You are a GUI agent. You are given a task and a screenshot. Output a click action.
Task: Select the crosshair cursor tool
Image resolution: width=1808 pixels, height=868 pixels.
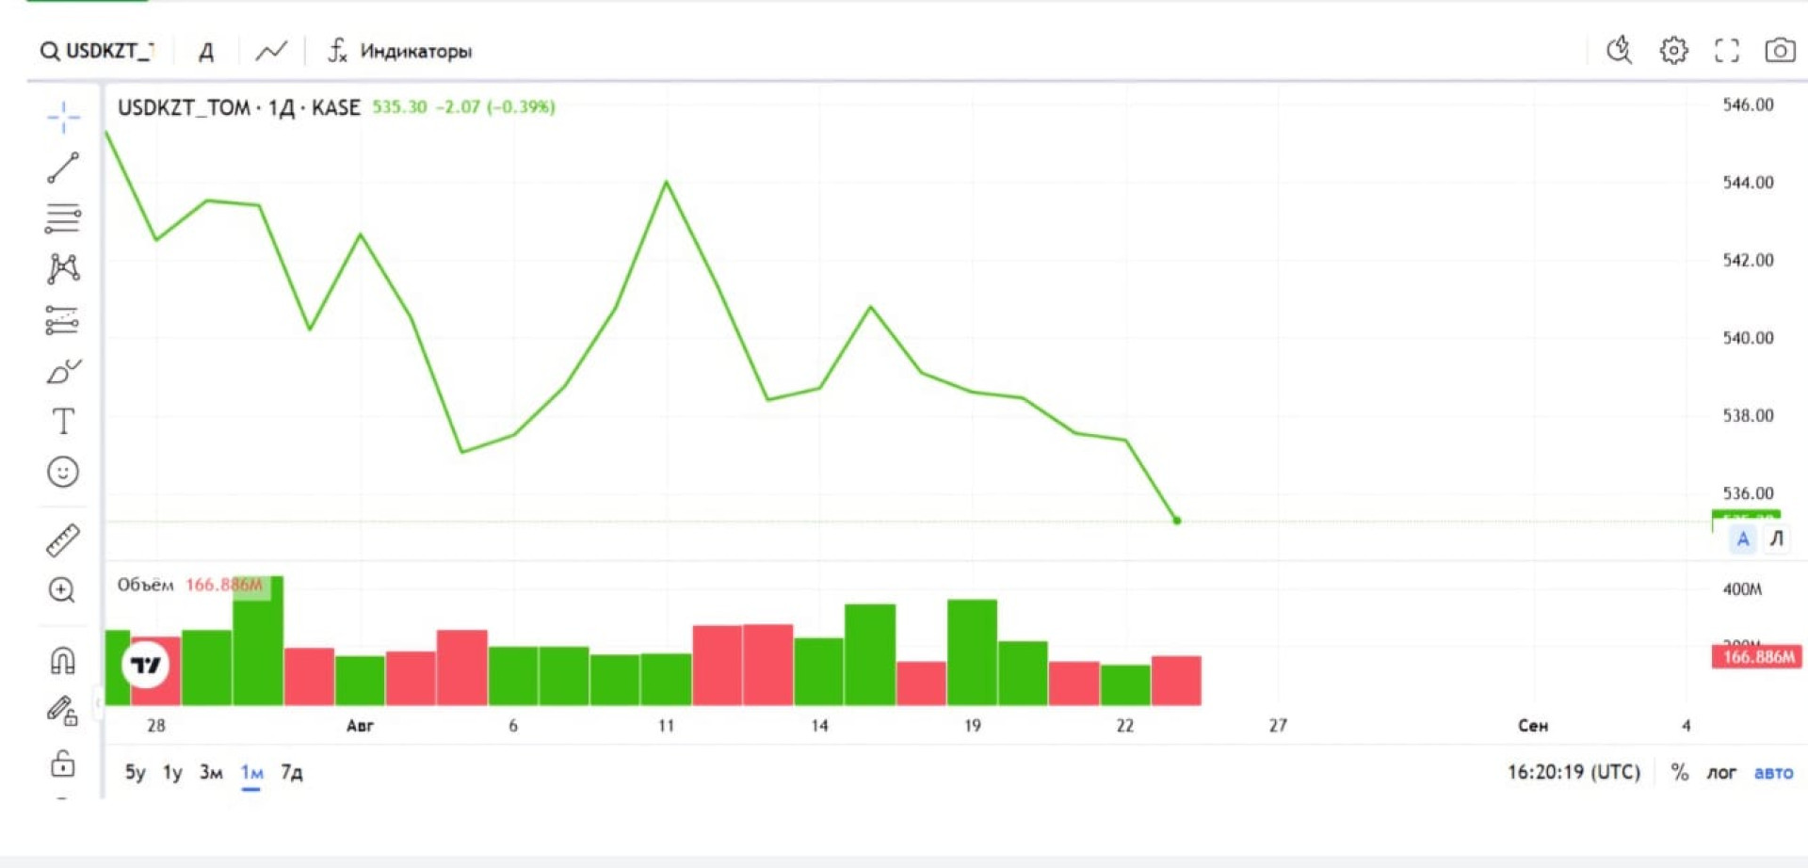pyautogui.click(x=63, y=118)
